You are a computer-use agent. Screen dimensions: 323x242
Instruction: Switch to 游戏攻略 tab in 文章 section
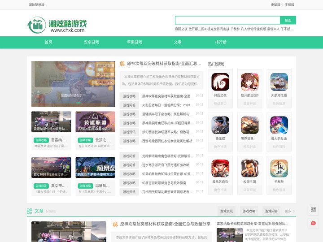point(249,211)
